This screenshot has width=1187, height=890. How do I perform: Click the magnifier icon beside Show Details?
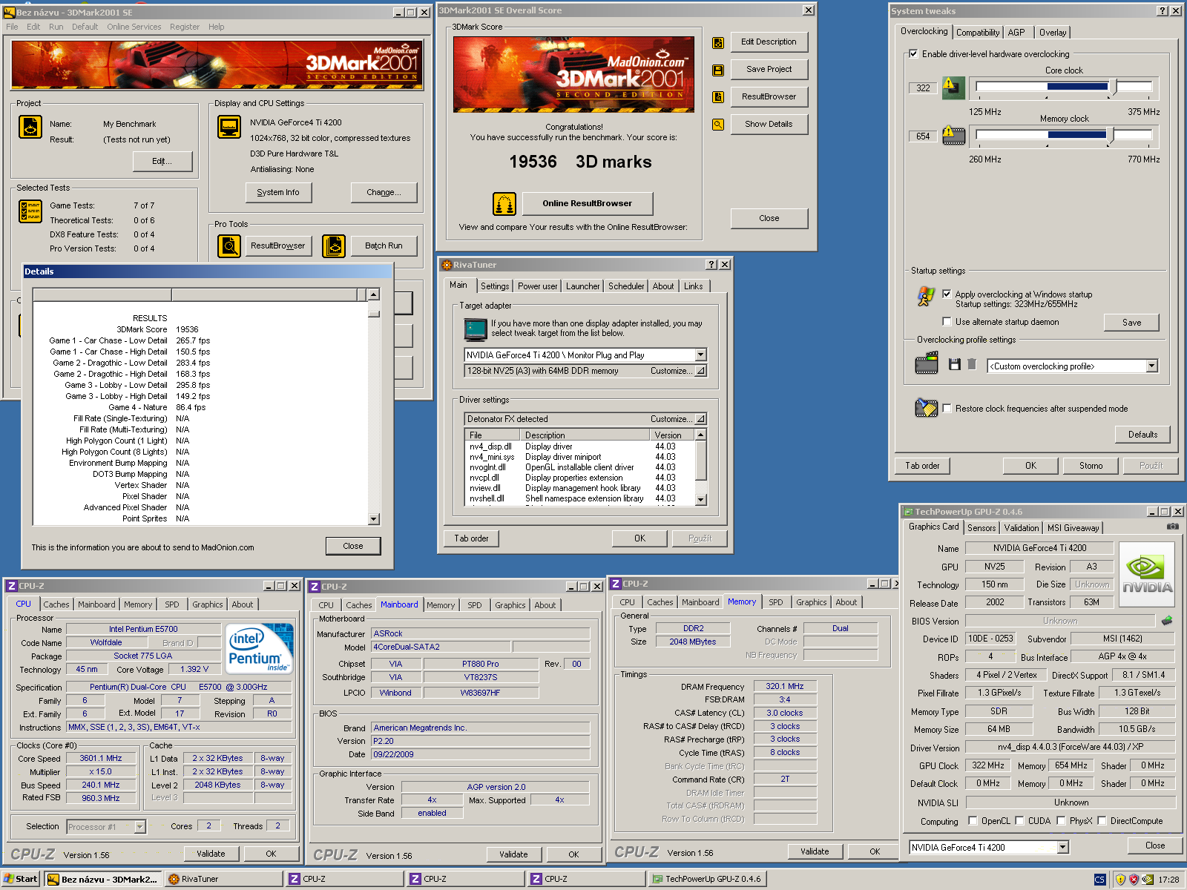[x=718, y=125]
